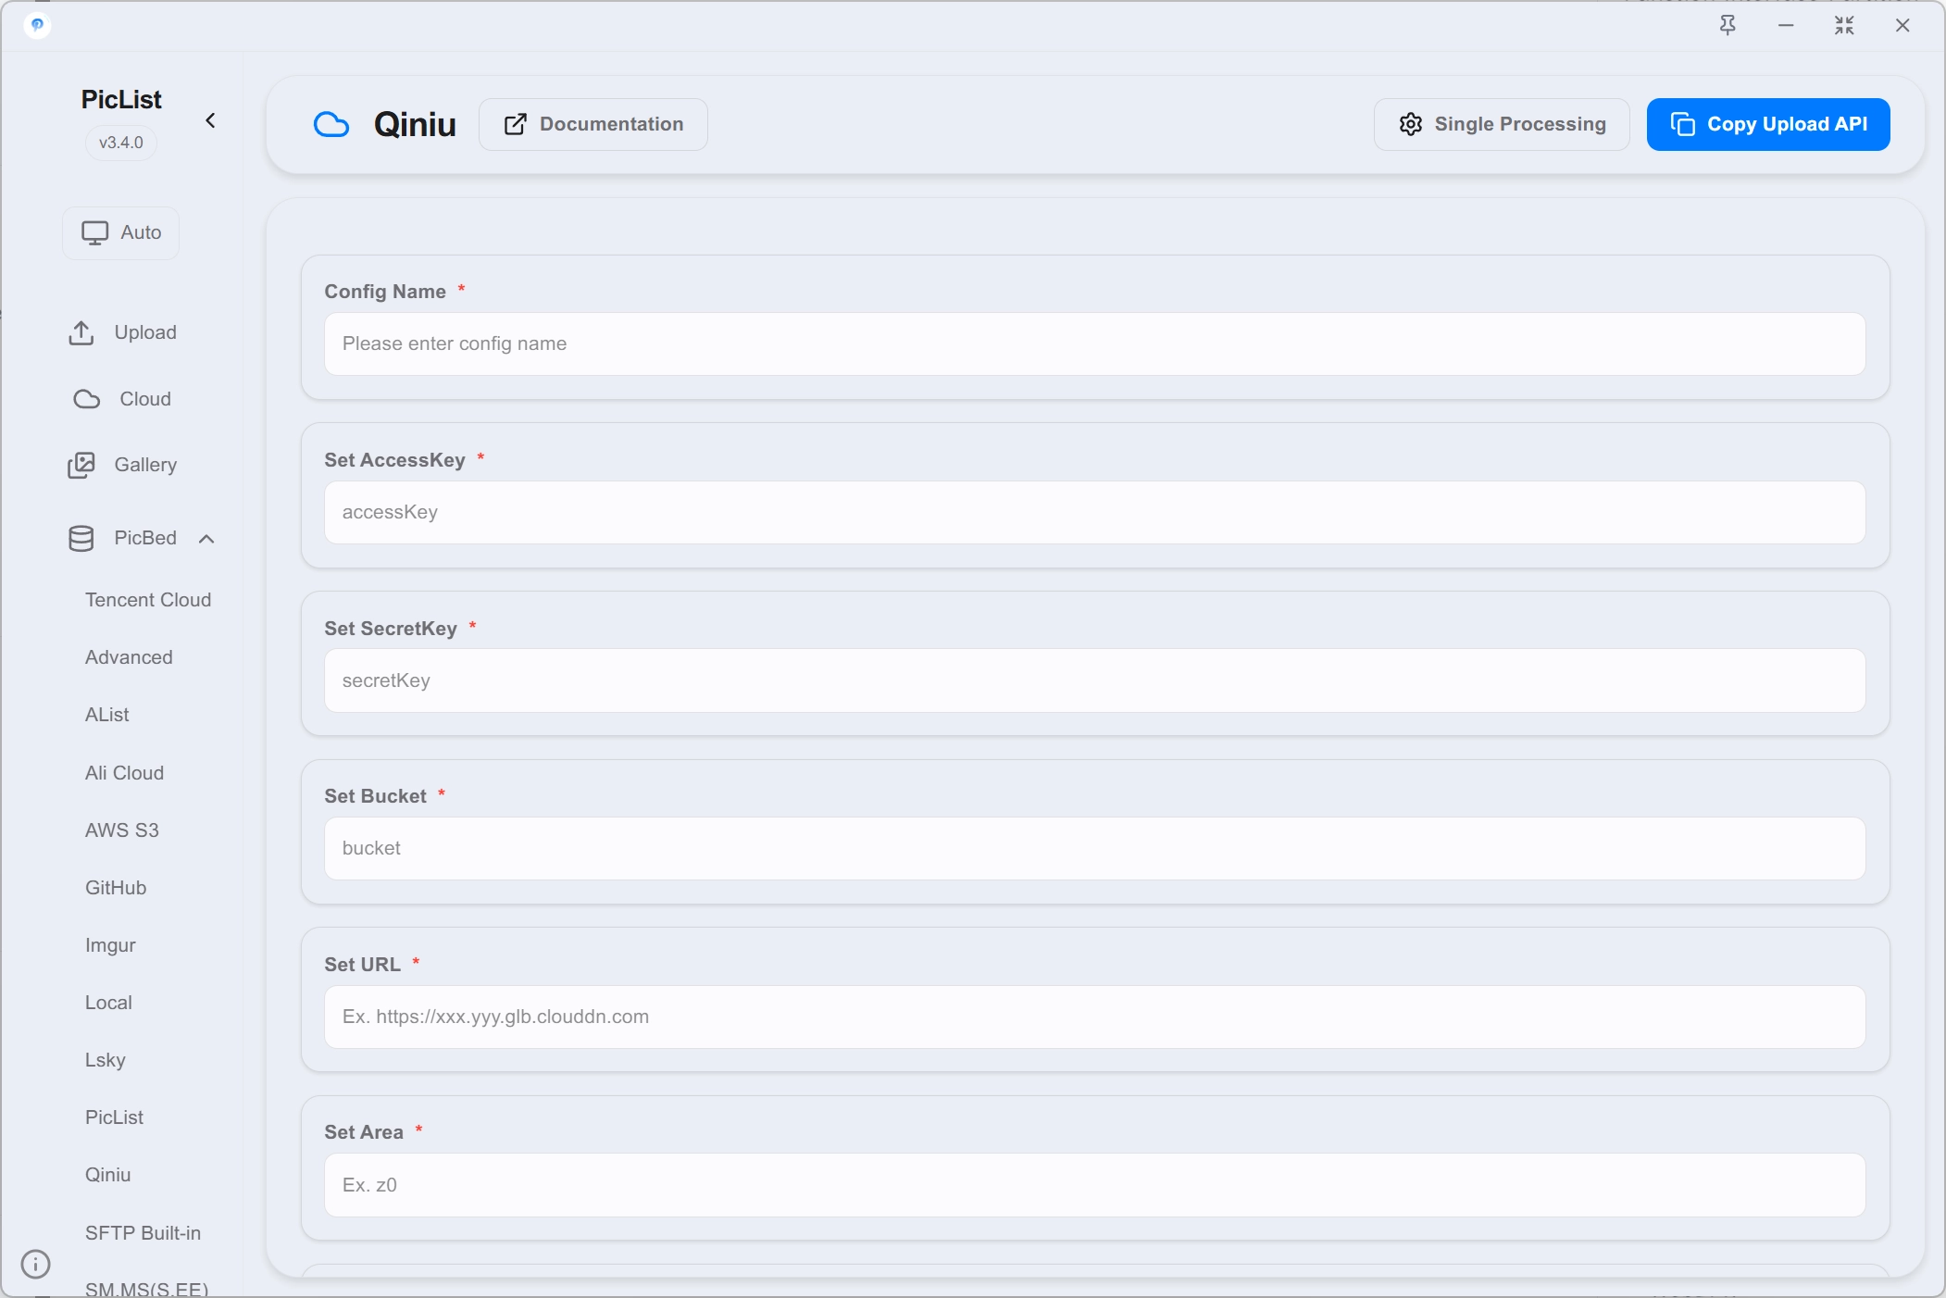Select PicList picbed entry

[114, 1117]
